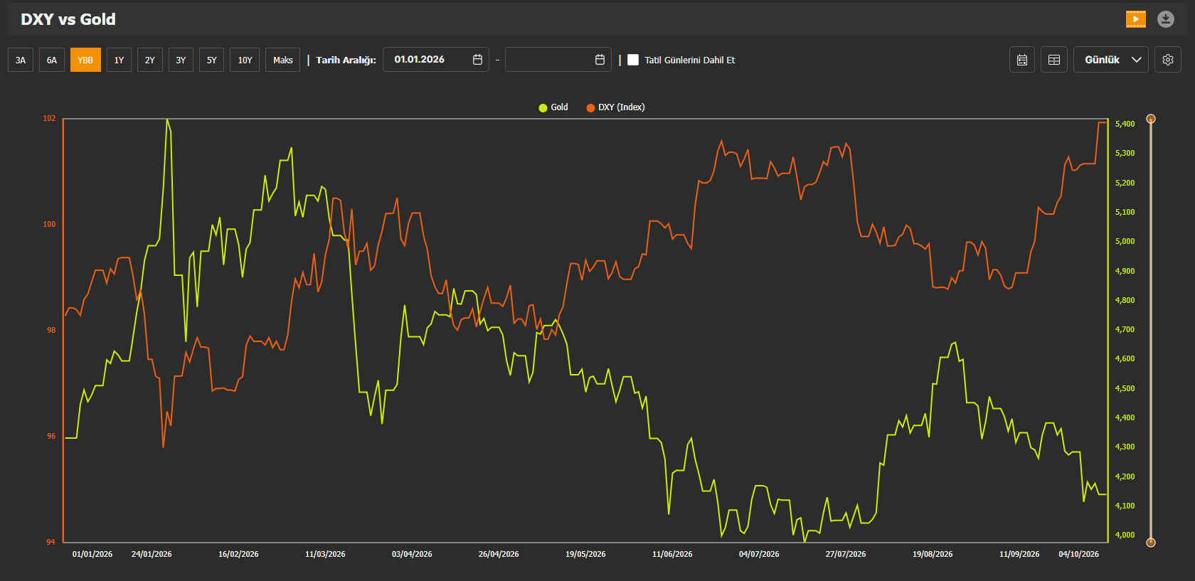Expand the Günlük frequency dropdown
The image size is (1195, 581).
(x=1111, y=60)
